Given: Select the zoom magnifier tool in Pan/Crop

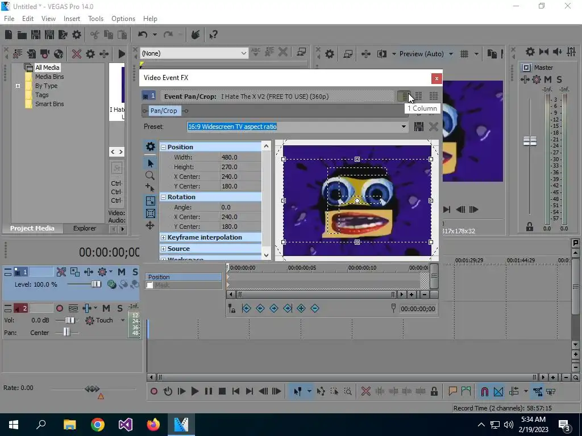Looking at the screenshot, I should [150, 175].
